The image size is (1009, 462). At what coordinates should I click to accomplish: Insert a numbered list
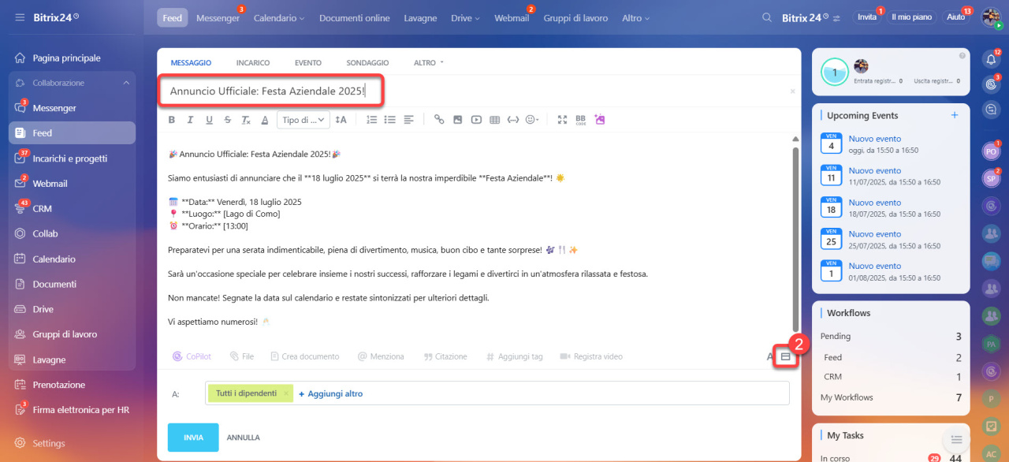point(371,120)
